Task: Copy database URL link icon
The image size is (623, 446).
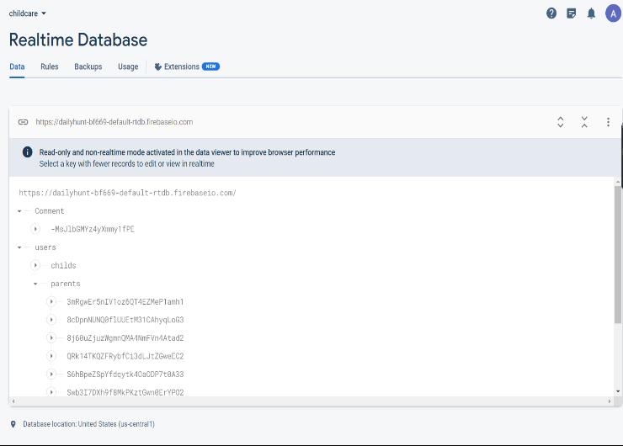Action: tap(23, 122)
